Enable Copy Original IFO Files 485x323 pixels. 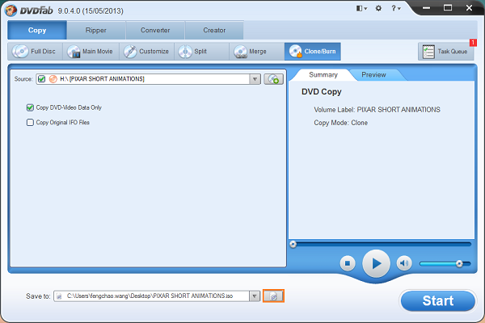pyautogui.click(x=30, y=123)
